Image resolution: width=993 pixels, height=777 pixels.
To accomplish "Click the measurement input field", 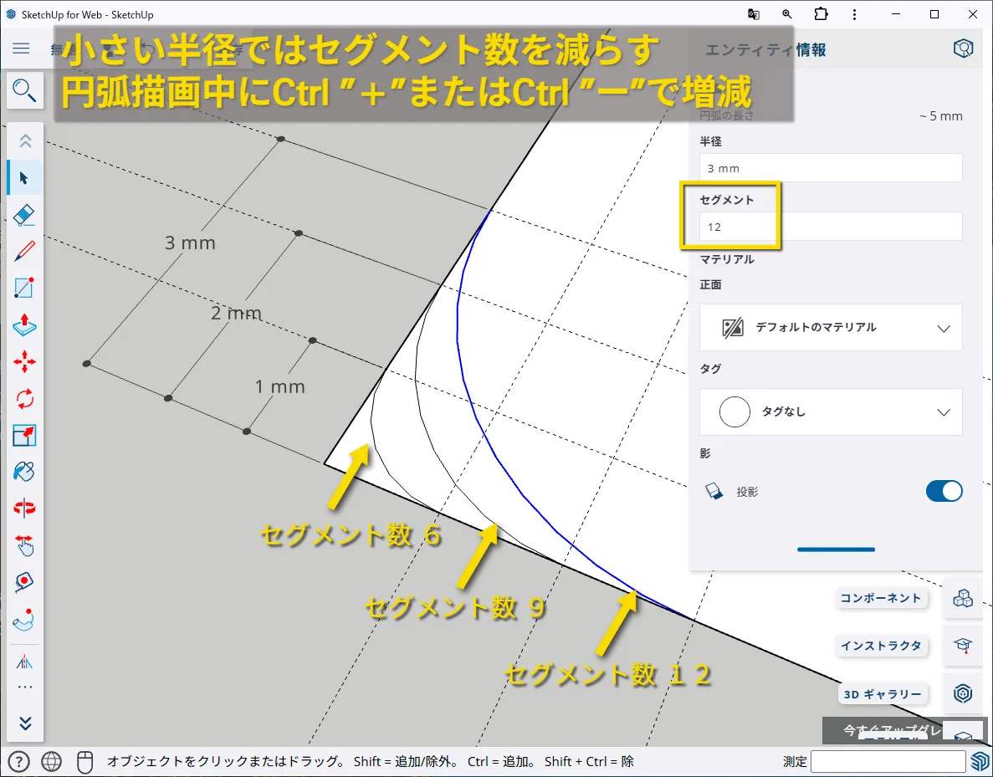I will pyautogui.click(x=888, y=761).
